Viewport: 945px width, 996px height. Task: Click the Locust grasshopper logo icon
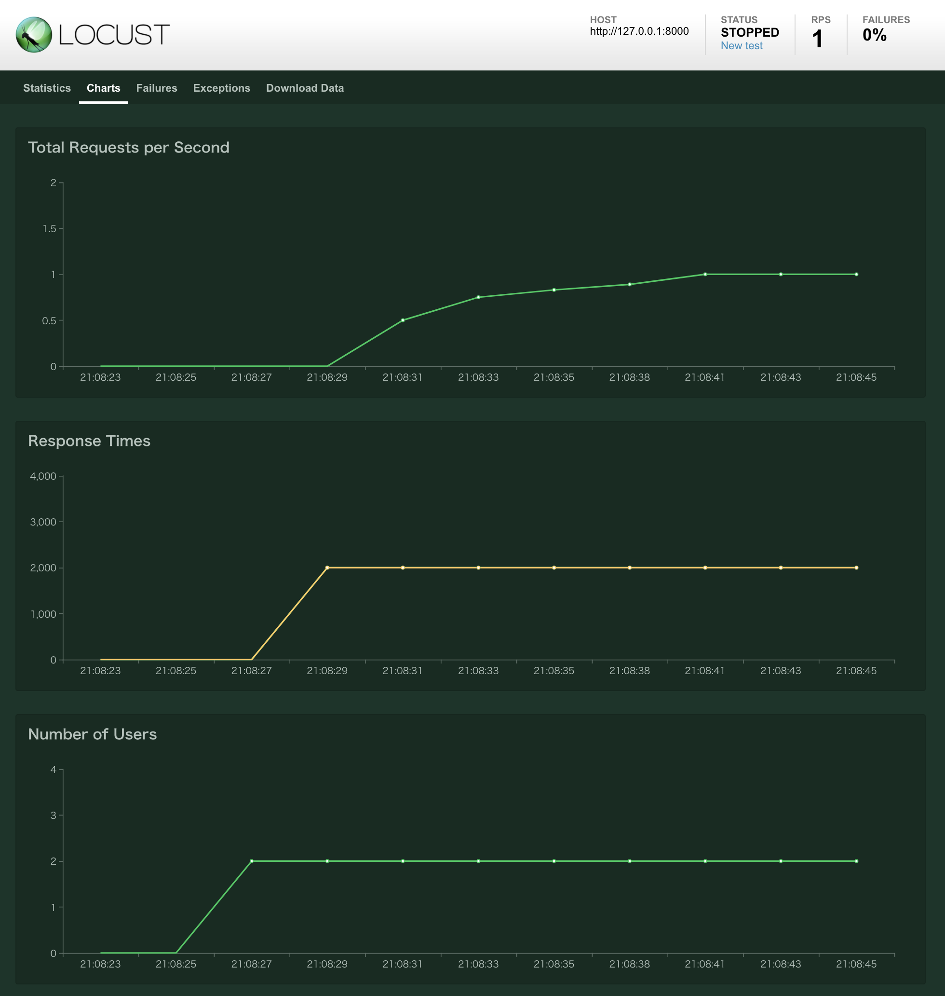pos(34,35)
